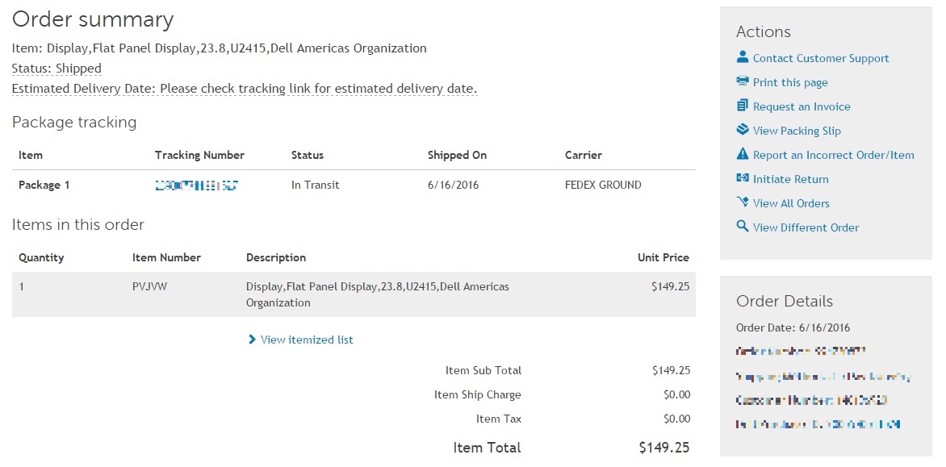Screen dimensions: 946x467
Task: Click the View All Orders icon
Action: (x=743, y=202)
